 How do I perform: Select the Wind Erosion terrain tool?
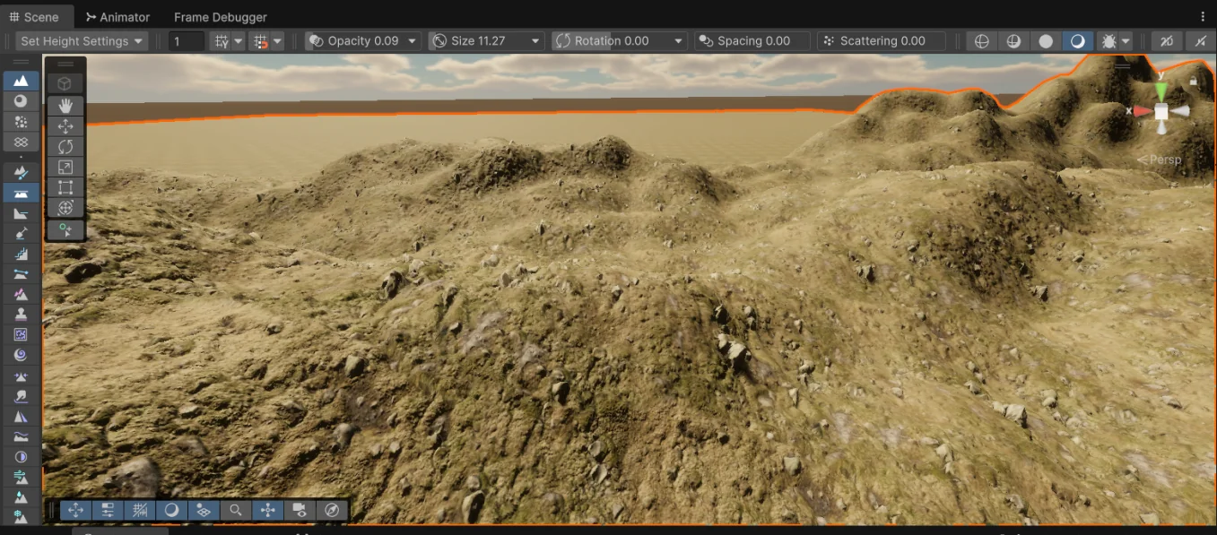[22, 478]
